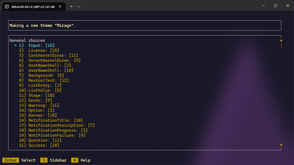Maximize the terminal window
294x165 pixels.
pyautogui.click(x=275, y=6)
